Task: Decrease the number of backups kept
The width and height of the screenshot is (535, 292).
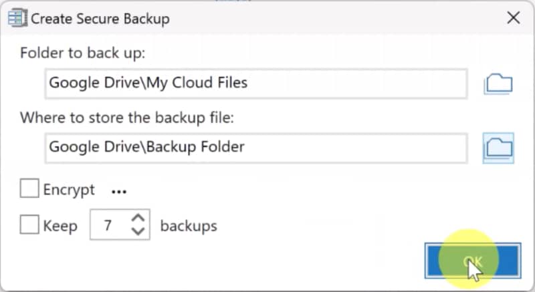Action: [138, 231]
